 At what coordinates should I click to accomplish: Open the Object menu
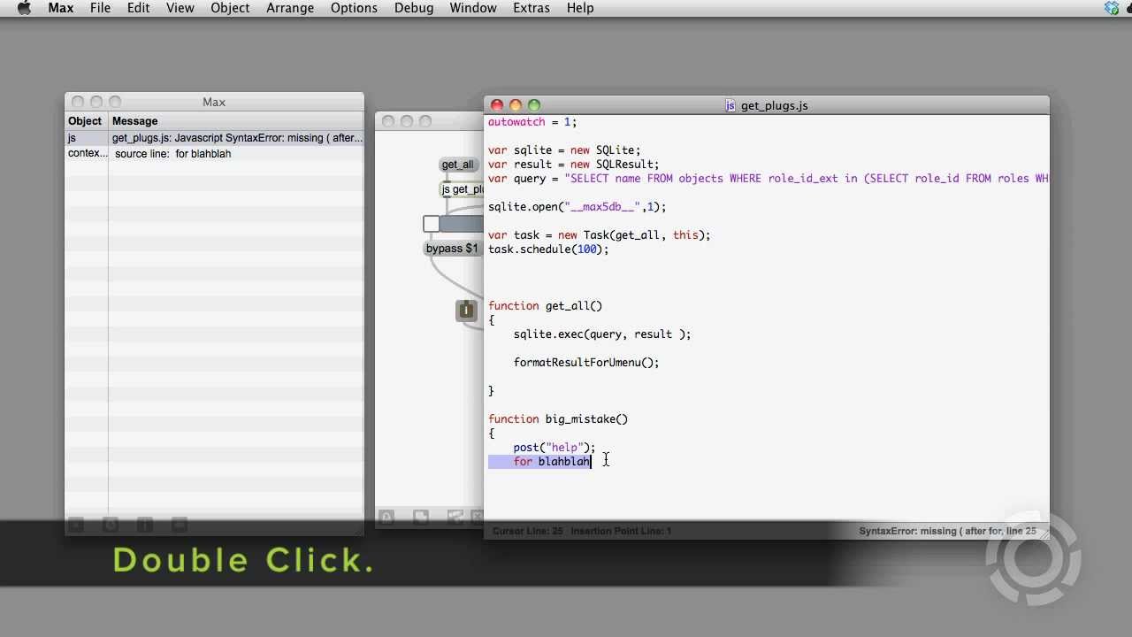(230, 8)
